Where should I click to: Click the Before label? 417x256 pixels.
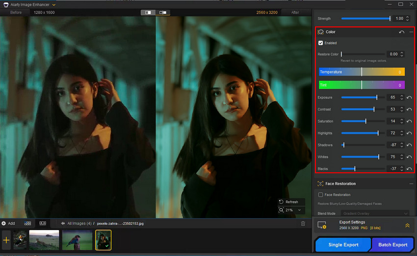(16, 12)
